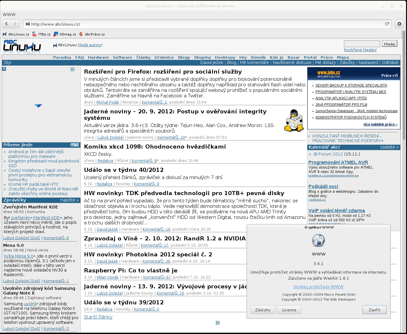Click the search text field
Viewport: 407px width, 334px height.
(362, 44)
